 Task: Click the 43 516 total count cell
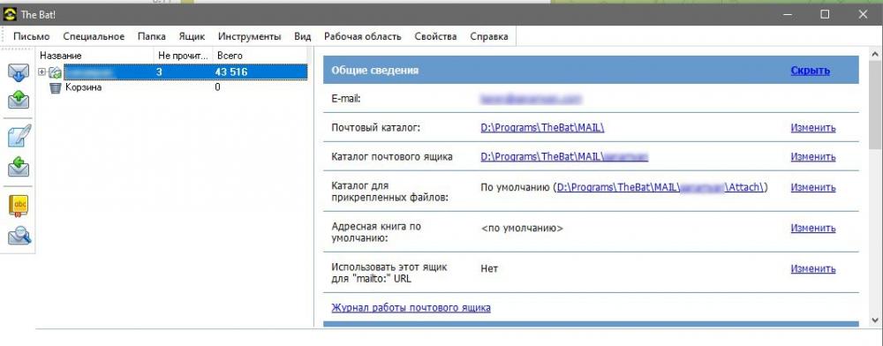(230, 72)
